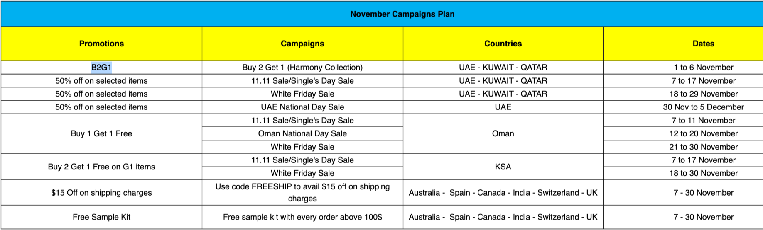Image resolution: width=763 pixels, height=230 pixels.
Task: Click the free sample kit above 100$ cell
Action: pyautogui.click(x=302, y=217)
